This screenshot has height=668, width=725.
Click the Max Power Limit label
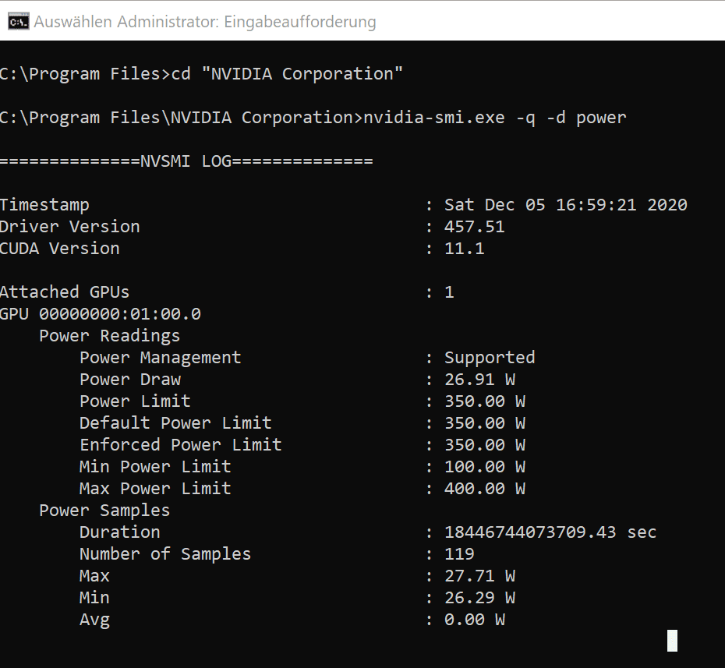(155, 489)
